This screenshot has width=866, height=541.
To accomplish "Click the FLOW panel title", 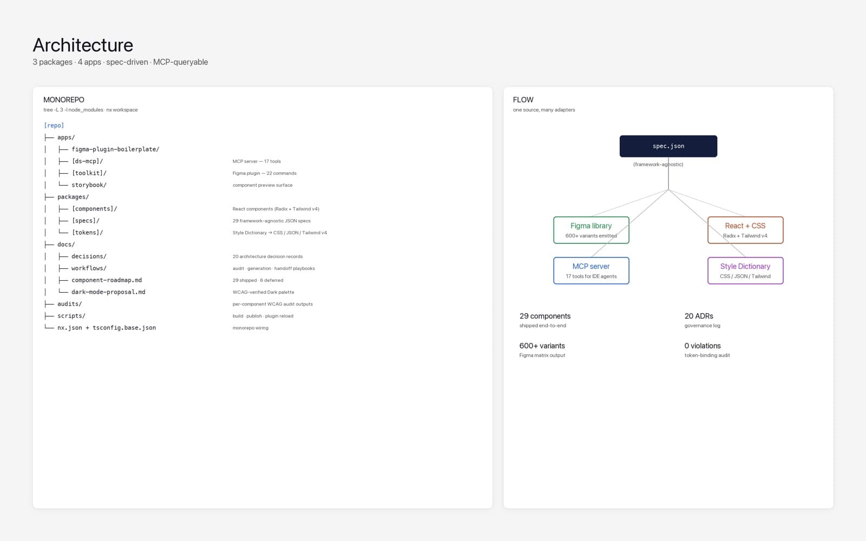I will coord(523,100).
